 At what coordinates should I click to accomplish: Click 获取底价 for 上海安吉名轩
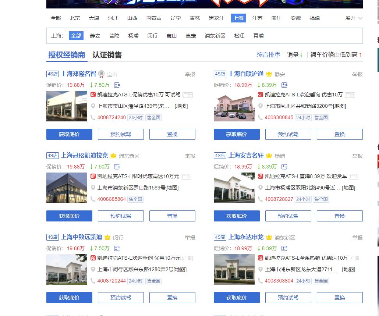pyautogui.click(x=237, y=216)
